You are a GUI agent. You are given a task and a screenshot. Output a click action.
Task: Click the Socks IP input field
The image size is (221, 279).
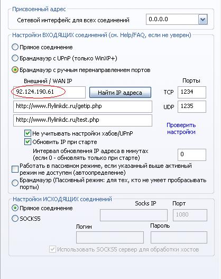pyautogui.click(x=134, y=215)
